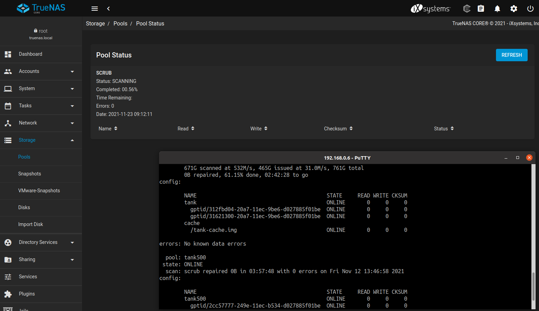Close the PuTTY window

[x=529, y=158]
